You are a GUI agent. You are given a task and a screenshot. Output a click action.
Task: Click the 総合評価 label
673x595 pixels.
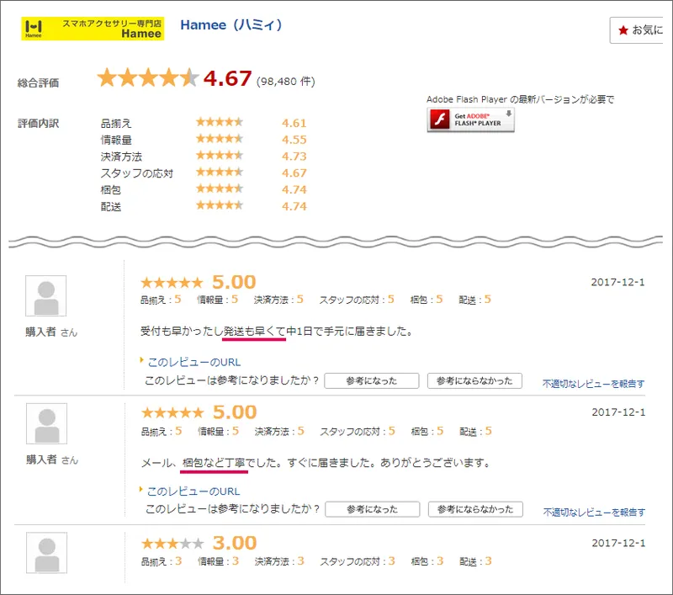tap(38, 82)
